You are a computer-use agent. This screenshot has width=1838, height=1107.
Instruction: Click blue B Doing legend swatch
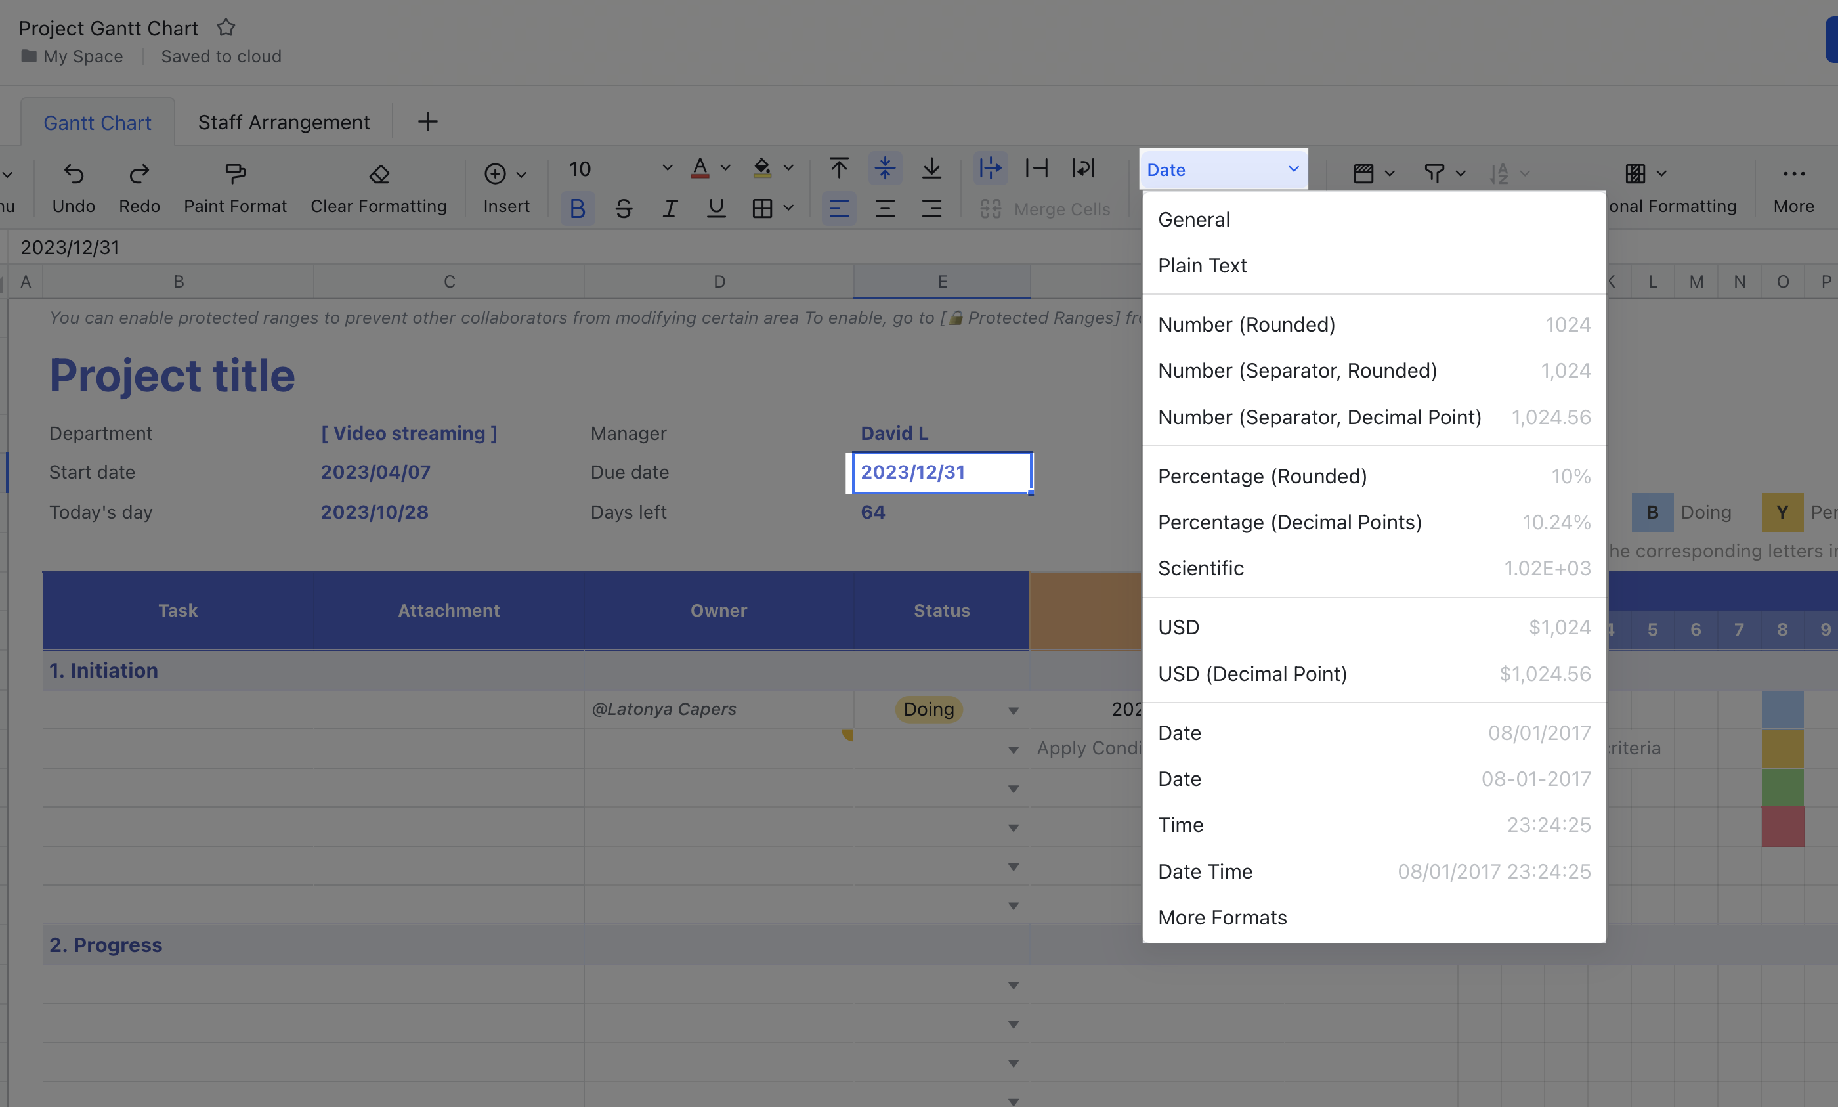point(1652,513)
